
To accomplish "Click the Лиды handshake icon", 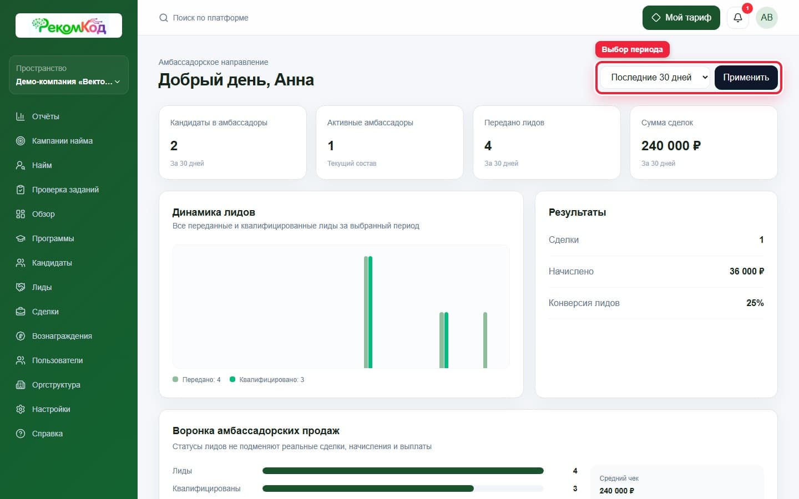I will click(x=21, y=287).
